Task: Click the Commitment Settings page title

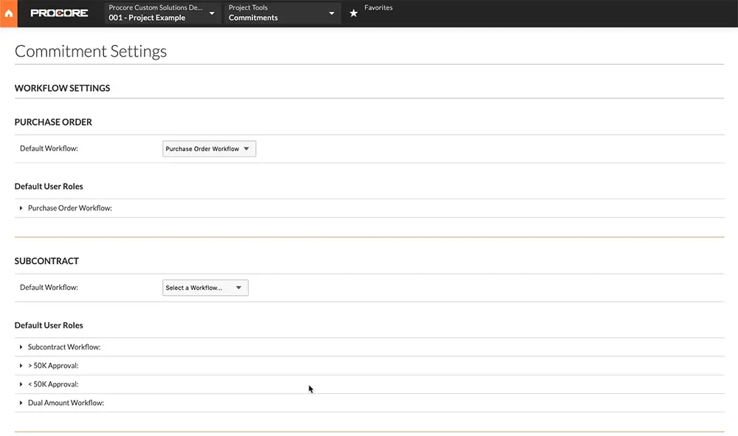Action: pos(90,51)
